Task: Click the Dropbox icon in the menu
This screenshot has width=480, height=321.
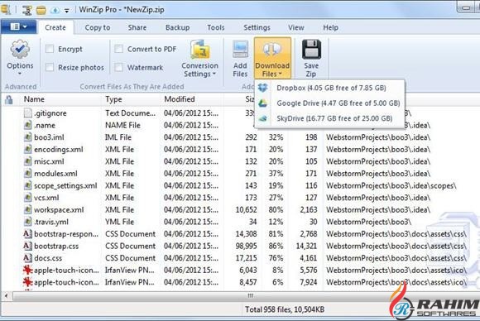Action: pyautogui.click(x=263, y=88)
